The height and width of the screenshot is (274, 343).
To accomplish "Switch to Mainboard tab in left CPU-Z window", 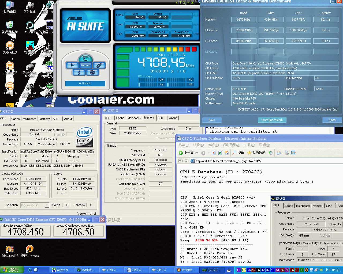I will coord(29,119).
